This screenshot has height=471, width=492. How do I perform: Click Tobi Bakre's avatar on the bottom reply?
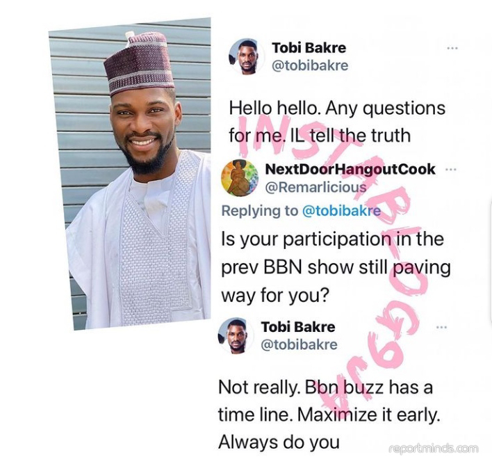point(236,335)
